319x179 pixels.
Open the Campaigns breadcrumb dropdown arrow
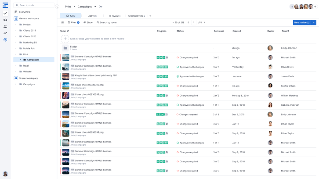click(95, 7)
